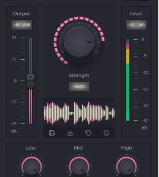
Task: Select the 080% strength value field
Action: click(x=79, y=87)
